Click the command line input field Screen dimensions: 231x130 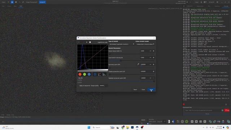click(203, 110)
